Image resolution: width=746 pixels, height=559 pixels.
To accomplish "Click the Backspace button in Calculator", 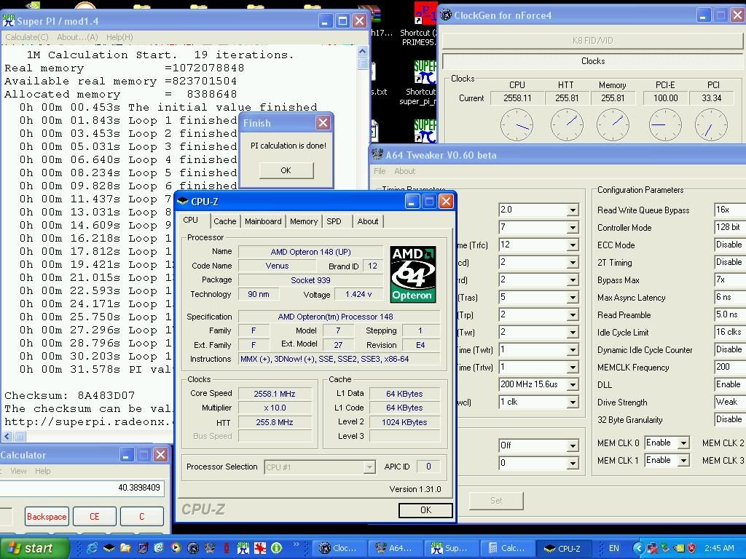I will (x=47, y=517).
